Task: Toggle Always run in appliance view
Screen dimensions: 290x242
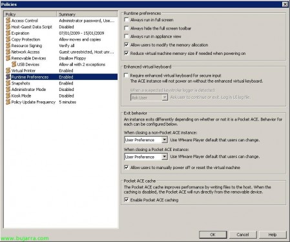Action: point(127,36)
